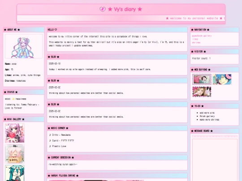Click the 'make more shrines' to-do item
The height and width of the screenshot is (181, 242).
pyautogui.click(x=209, y=120)
